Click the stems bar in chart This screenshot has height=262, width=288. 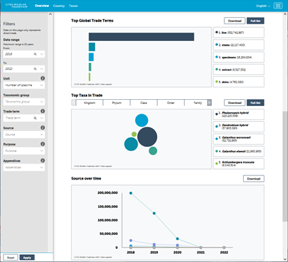[x=92, y=47]
